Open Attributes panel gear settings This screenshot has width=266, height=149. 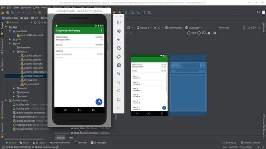(254, 28)
